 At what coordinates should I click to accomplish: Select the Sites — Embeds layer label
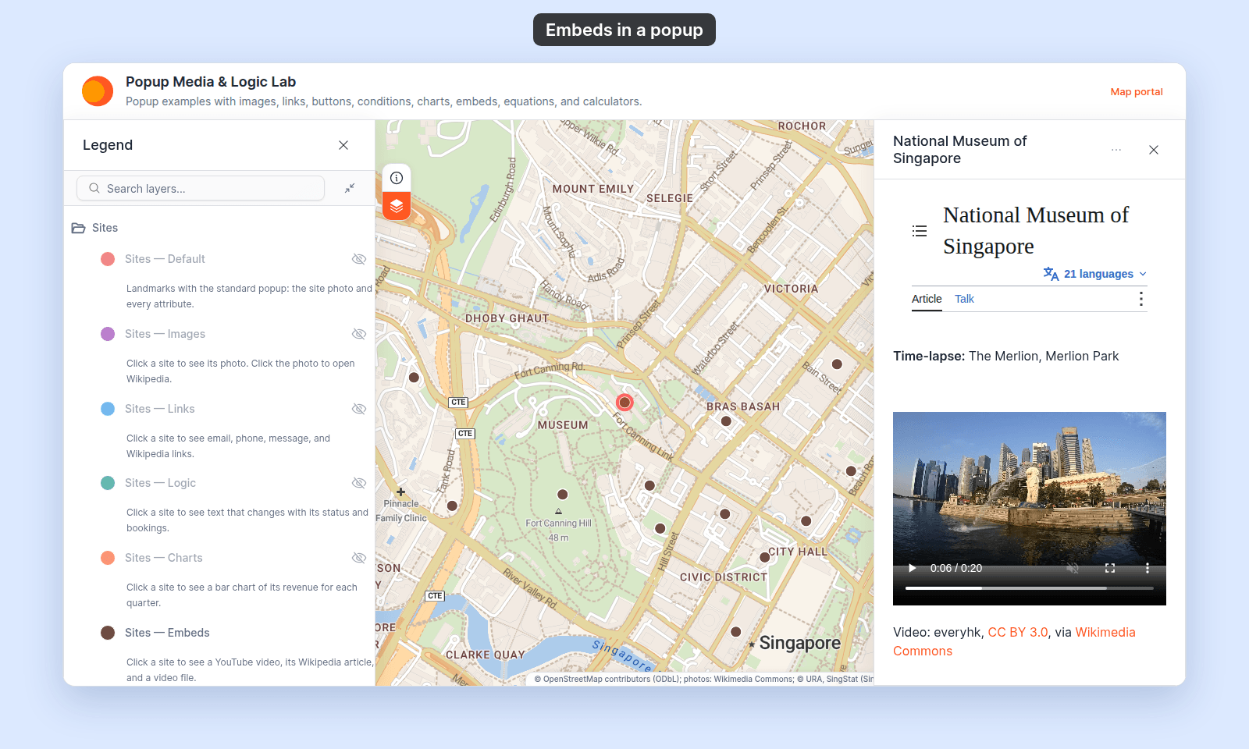click(167, 633)
